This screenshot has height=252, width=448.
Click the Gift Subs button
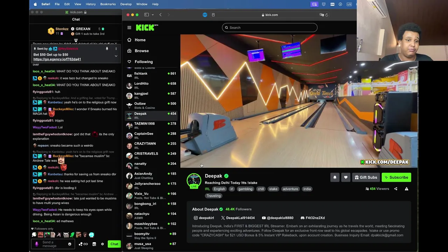pyautogui.click(x=366, y=177)
